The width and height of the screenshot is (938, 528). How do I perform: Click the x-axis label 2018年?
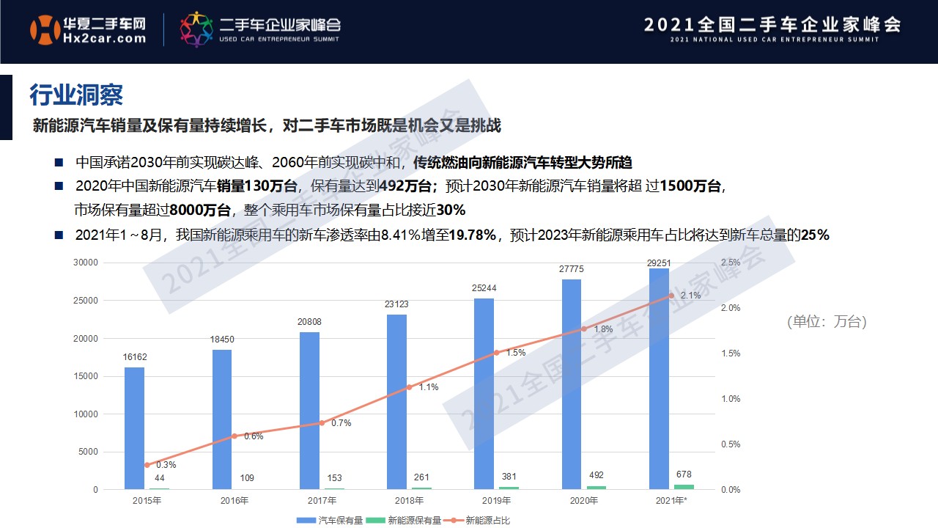pos(409,501)
